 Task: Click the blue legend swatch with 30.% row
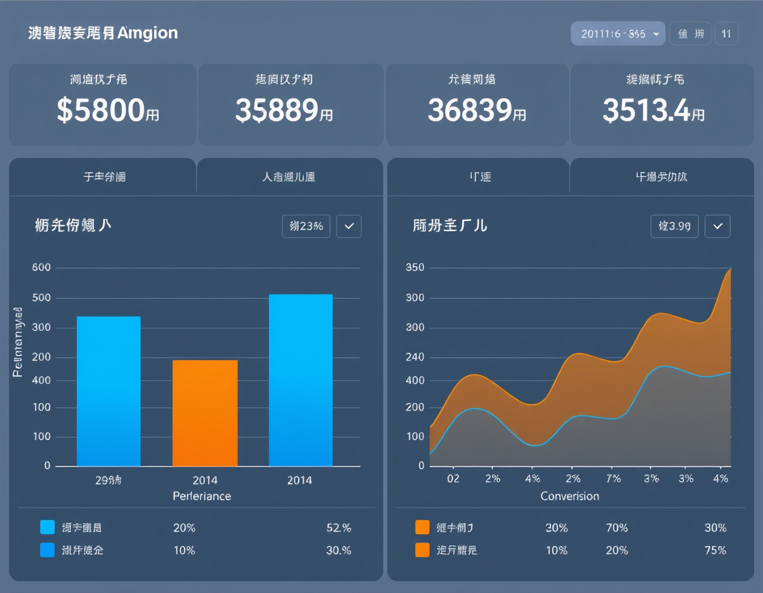click(47, 550)
